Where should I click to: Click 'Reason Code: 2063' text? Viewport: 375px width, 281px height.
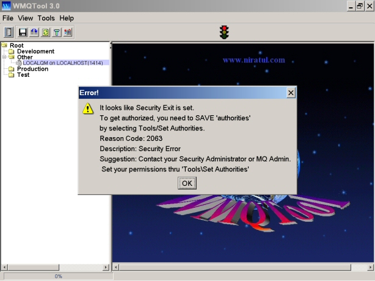[131, 138]
